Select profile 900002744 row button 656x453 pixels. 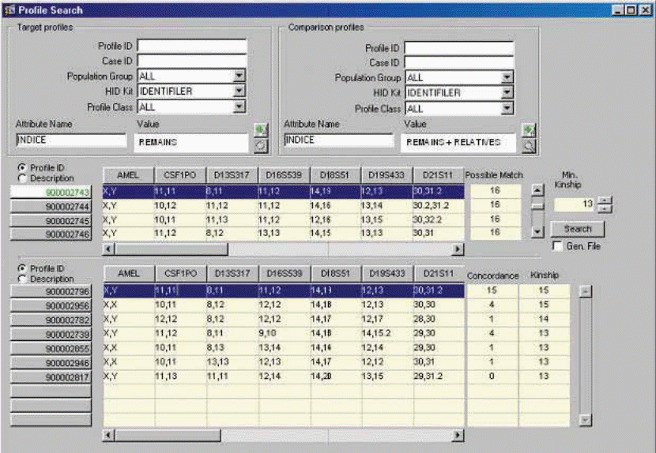pos(51,206)
